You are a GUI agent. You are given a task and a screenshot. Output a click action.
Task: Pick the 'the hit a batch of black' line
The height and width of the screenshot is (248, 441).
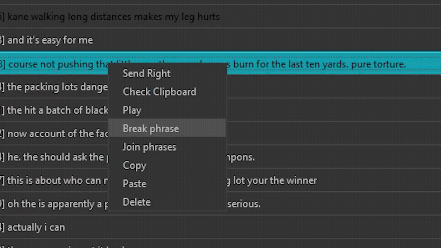pos(58,110)
